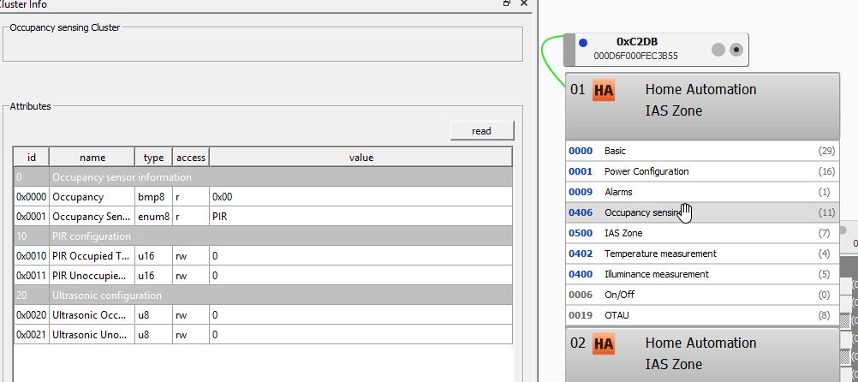Click the endpoint 02 Home Automation header

pyautogui.click(x=702, y=355)
